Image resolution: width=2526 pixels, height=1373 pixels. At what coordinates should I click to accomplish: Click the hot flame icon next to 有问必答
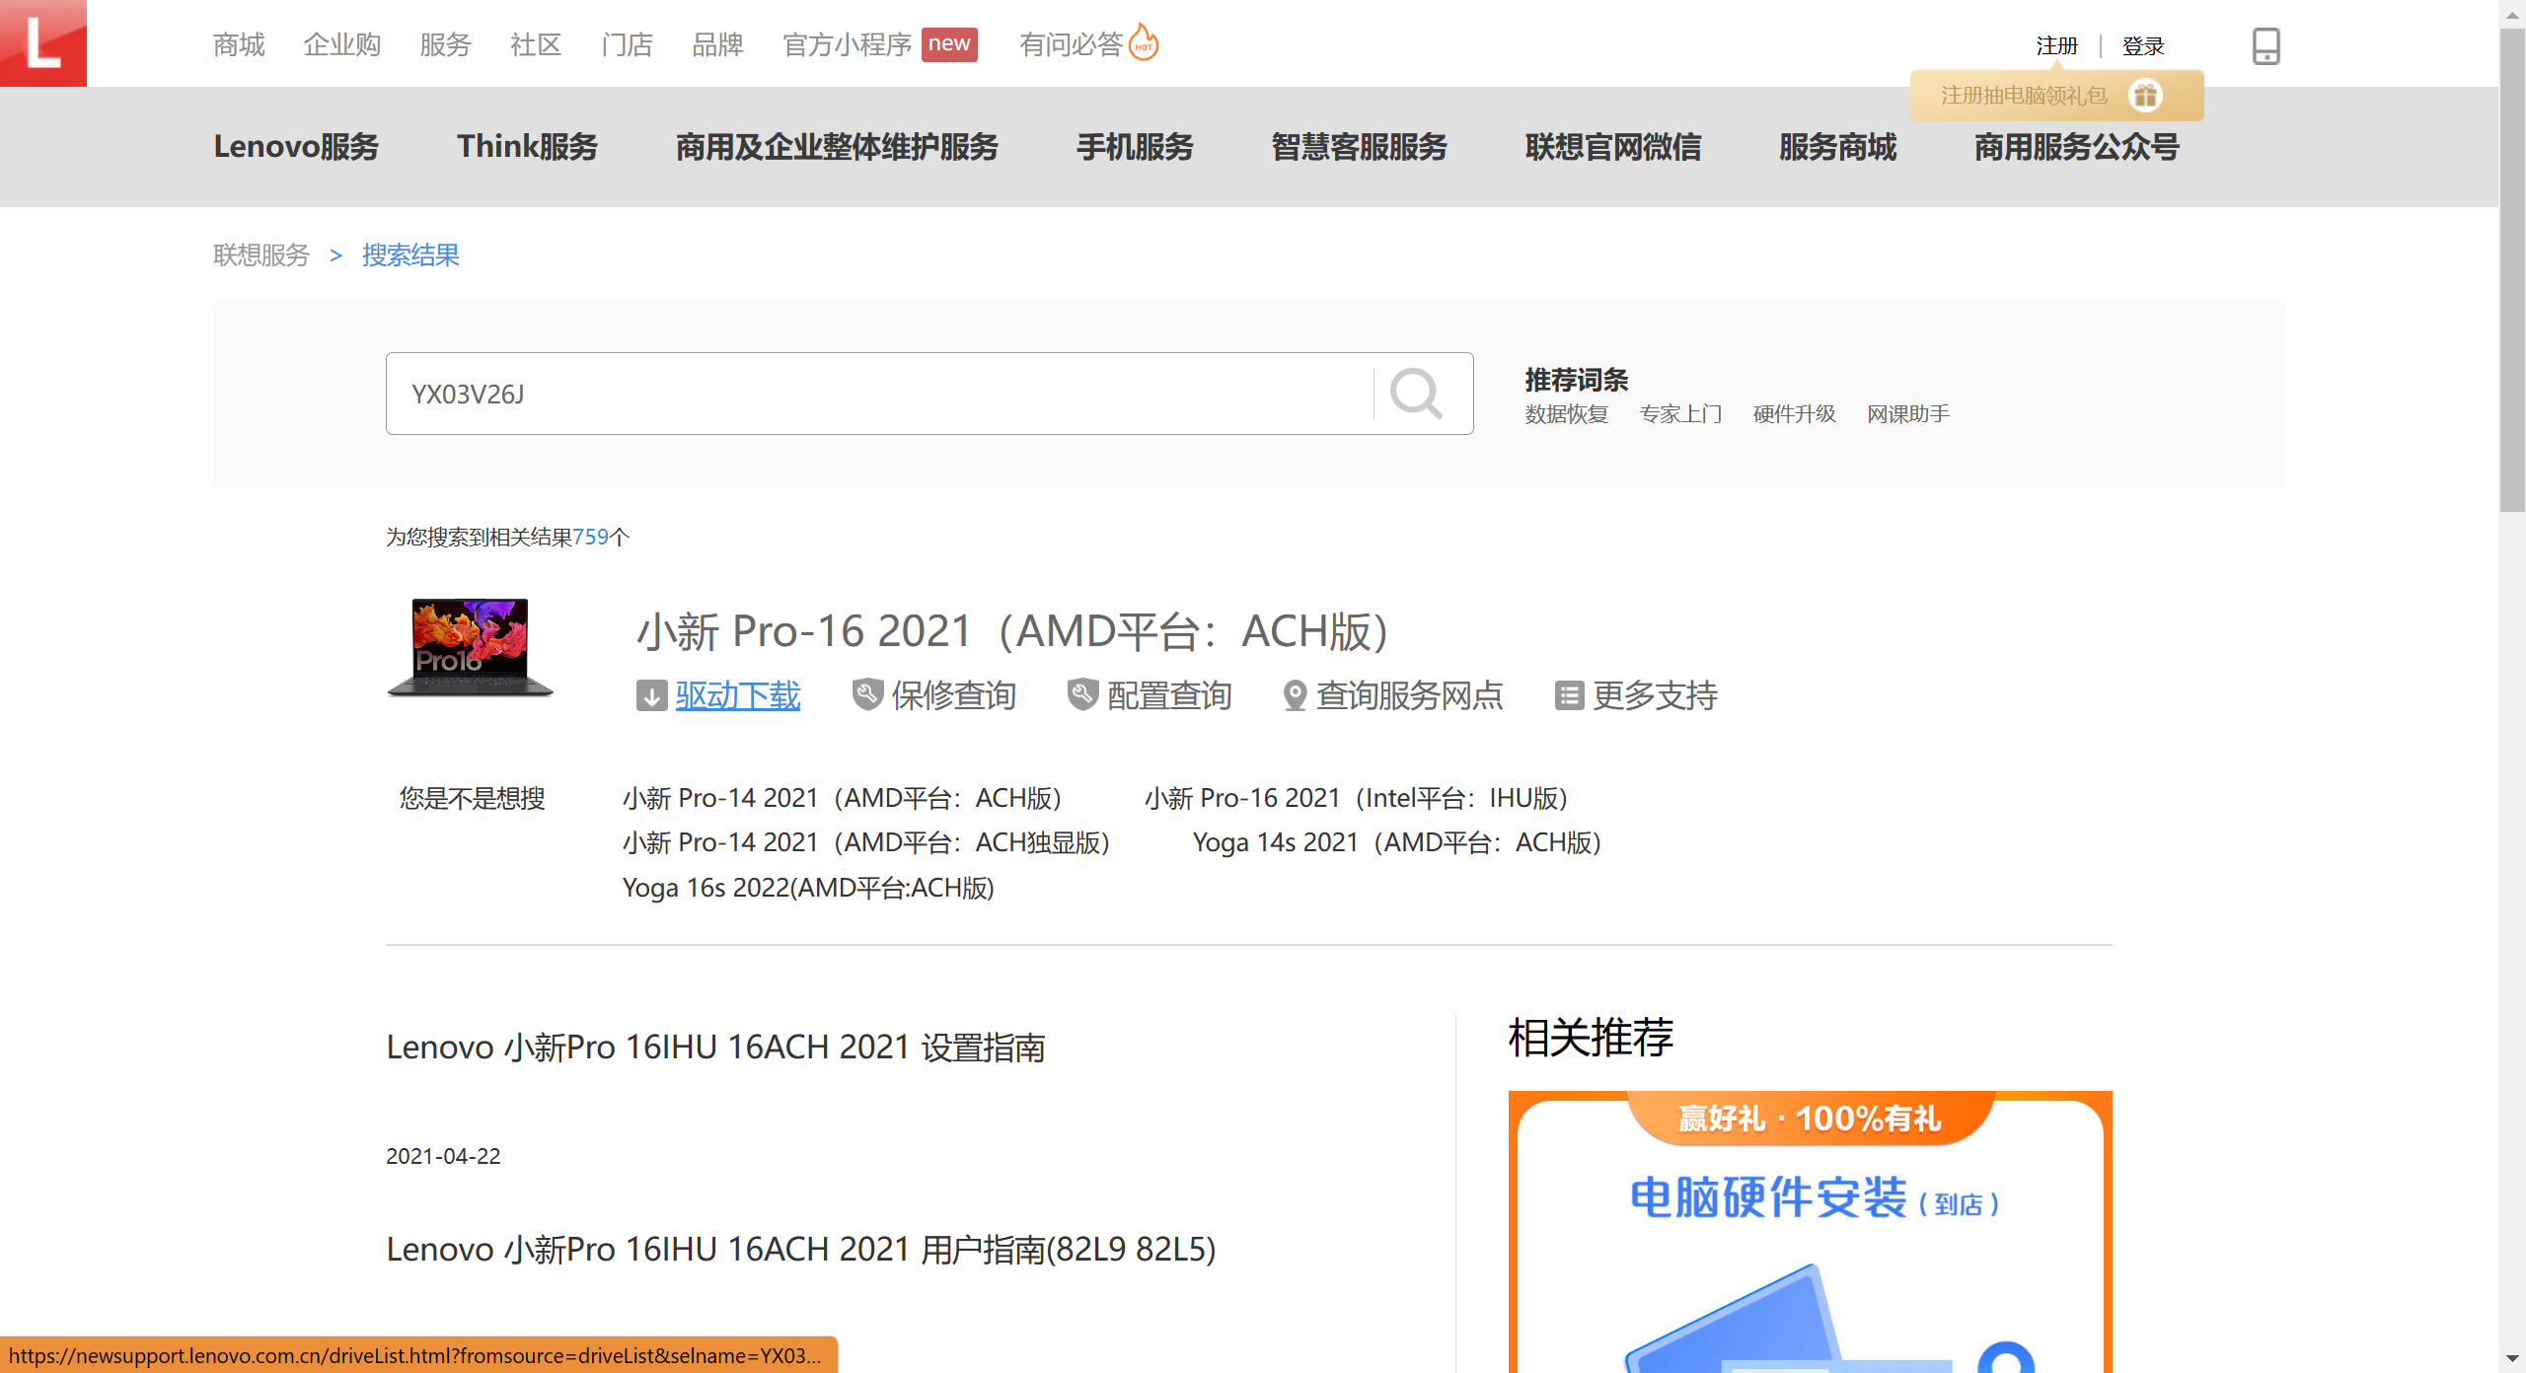1144,43
